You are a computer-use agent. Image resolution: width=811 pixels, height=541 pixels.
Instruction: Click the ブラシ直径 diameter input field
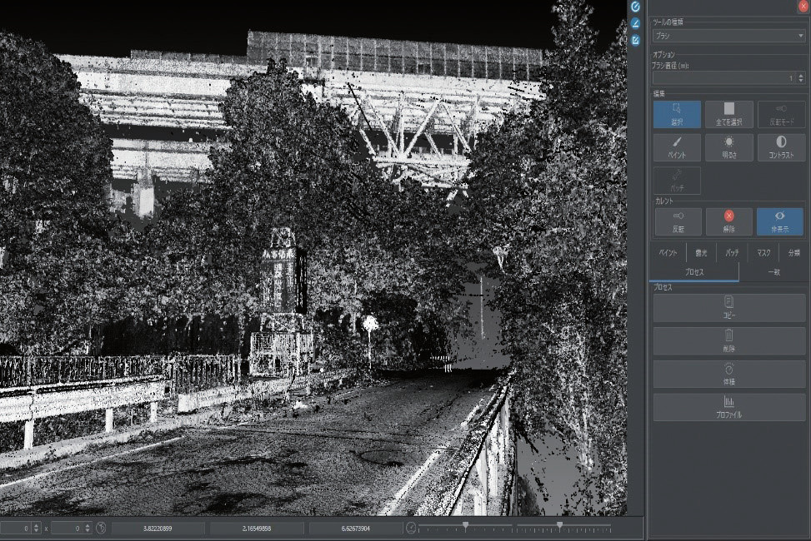[723, 78]
